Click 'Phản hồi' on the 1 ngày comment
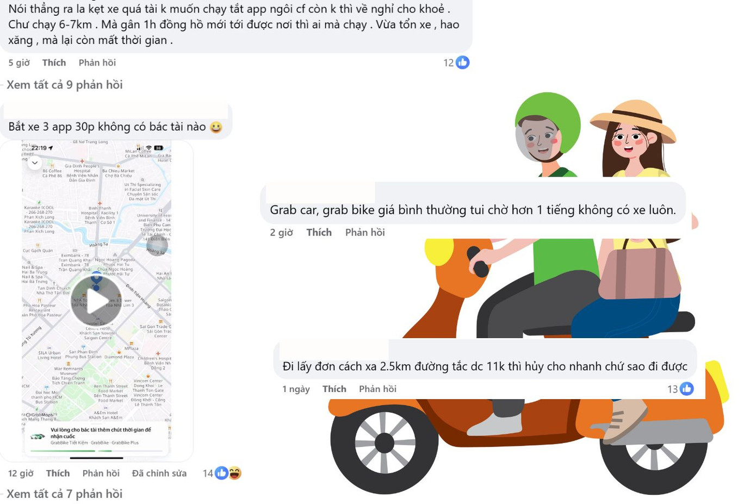756x504 pixels. [x=377, y=389]
